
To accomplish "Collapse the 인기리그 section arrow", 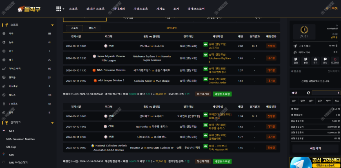I will tap(52, 122).
